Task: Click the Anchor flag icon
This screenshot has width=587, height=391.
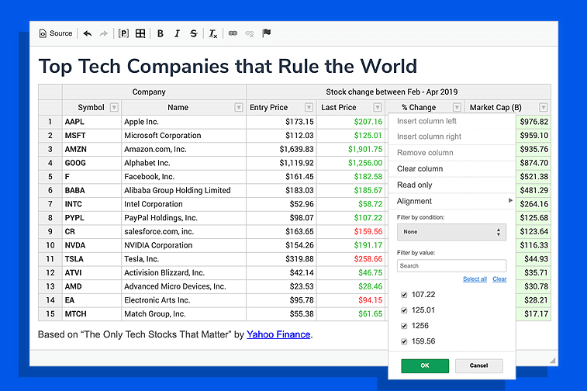Action: (266, 33)
